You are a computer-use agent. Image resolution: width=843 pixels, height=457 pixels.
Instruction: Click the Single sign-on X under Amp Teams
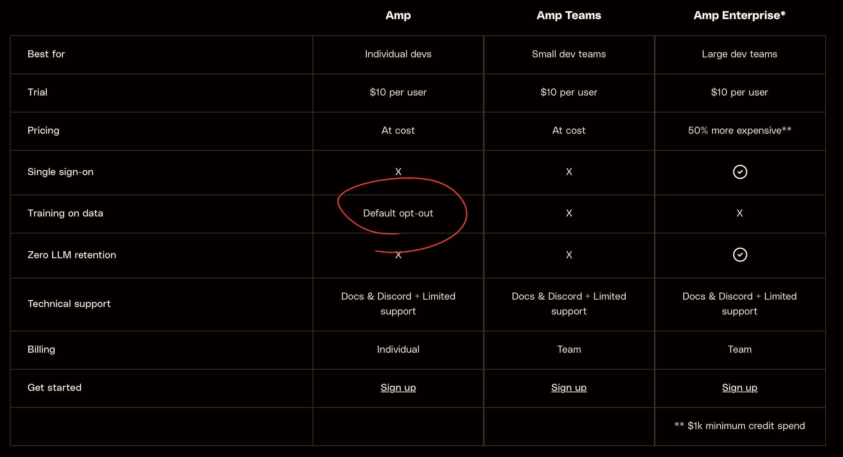[x=569, y=172]
